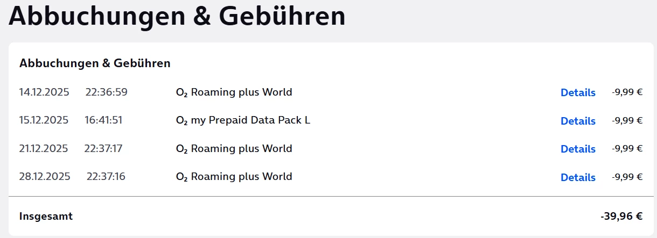Open Details for the 21.12.2025 roaming charge
The height and width of the screenshot is (238, 657).
tap(578, 149)
